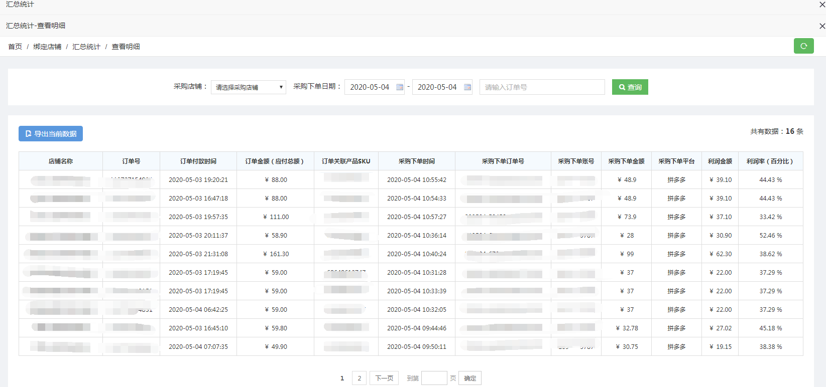The image size is (826, 387).
Task: Select payment time 2020-05-03 19:20:21 cell
Action: point(198,180)
